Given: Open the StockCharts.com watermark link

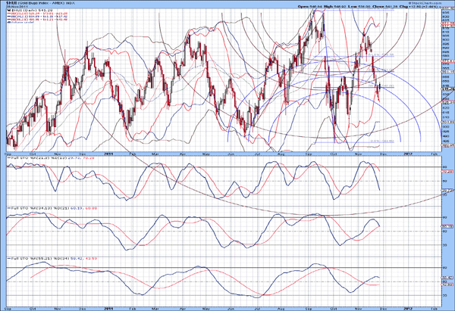Looking at the screenshot, I should point(425,3).
